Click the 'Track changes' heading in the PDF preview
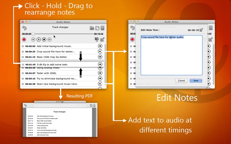 (x=59, y=112)
